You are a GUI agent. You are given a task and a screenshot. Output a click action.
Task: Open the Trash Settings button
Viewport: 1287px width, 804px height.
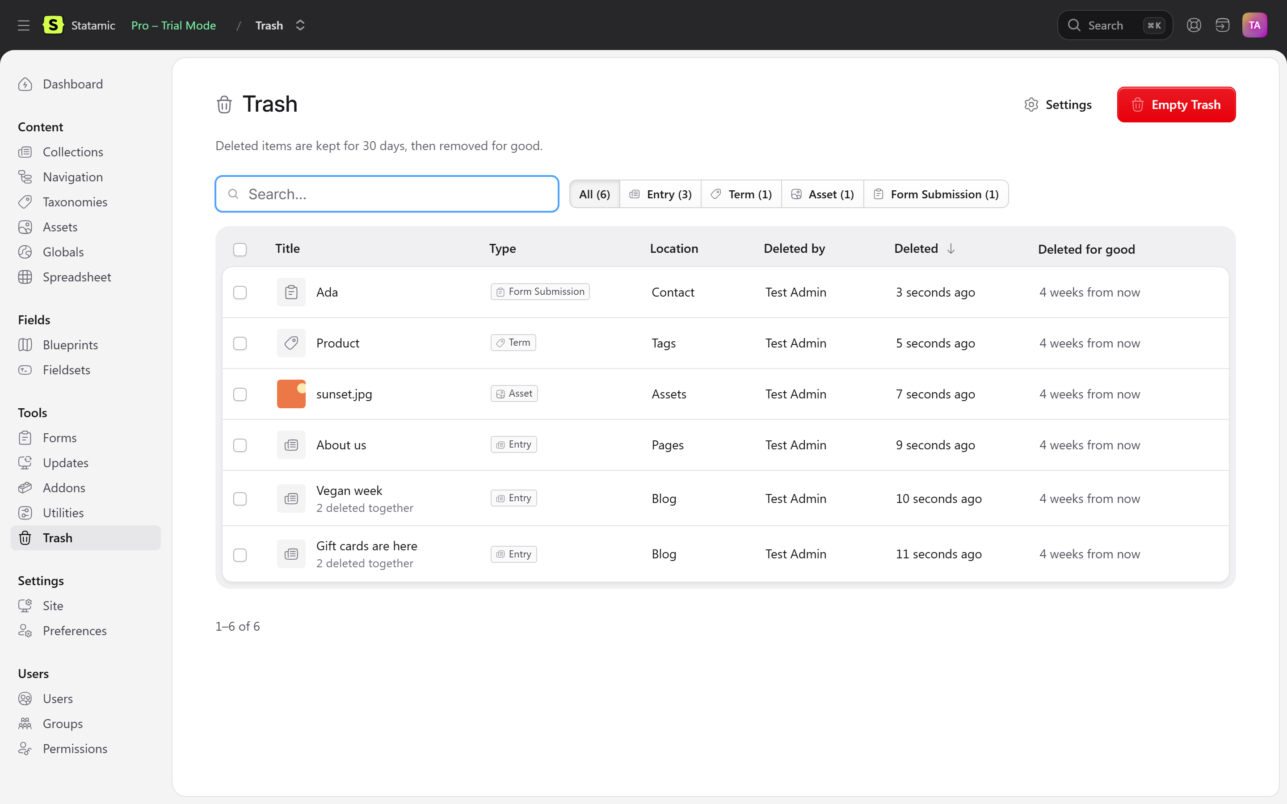[1058, 105]
